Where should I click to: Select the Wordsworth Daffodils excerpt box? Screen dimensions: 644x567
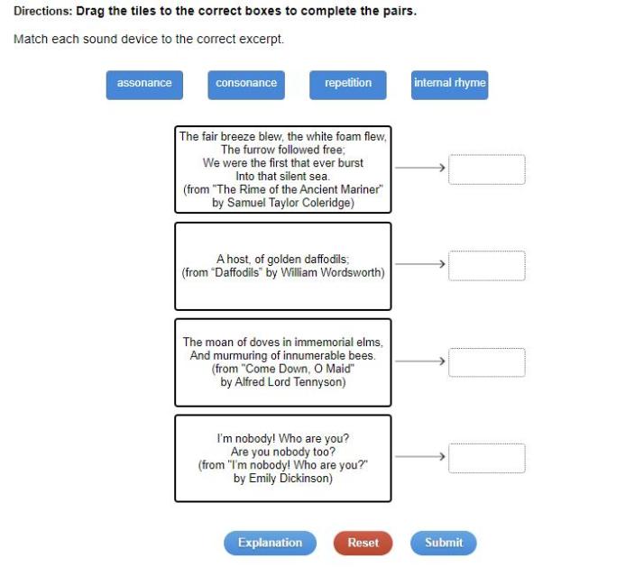point(282,266)
